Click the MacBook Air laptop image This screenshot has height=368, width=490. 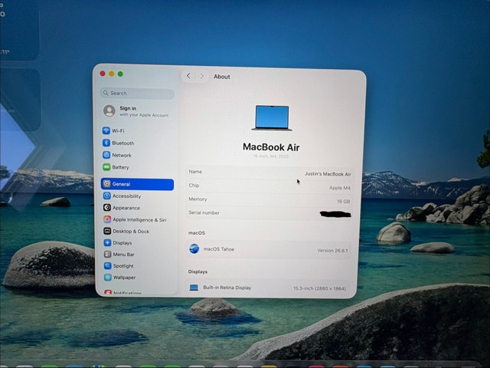(x=272, y=118)
